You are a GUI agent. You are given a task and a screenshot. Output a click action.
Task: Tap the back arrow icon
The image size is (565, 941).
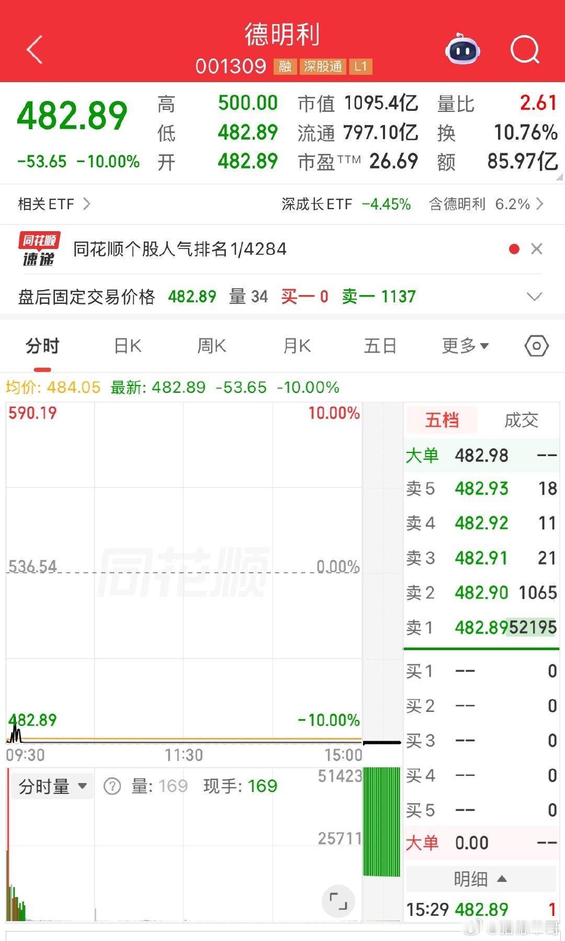[35, 50]
